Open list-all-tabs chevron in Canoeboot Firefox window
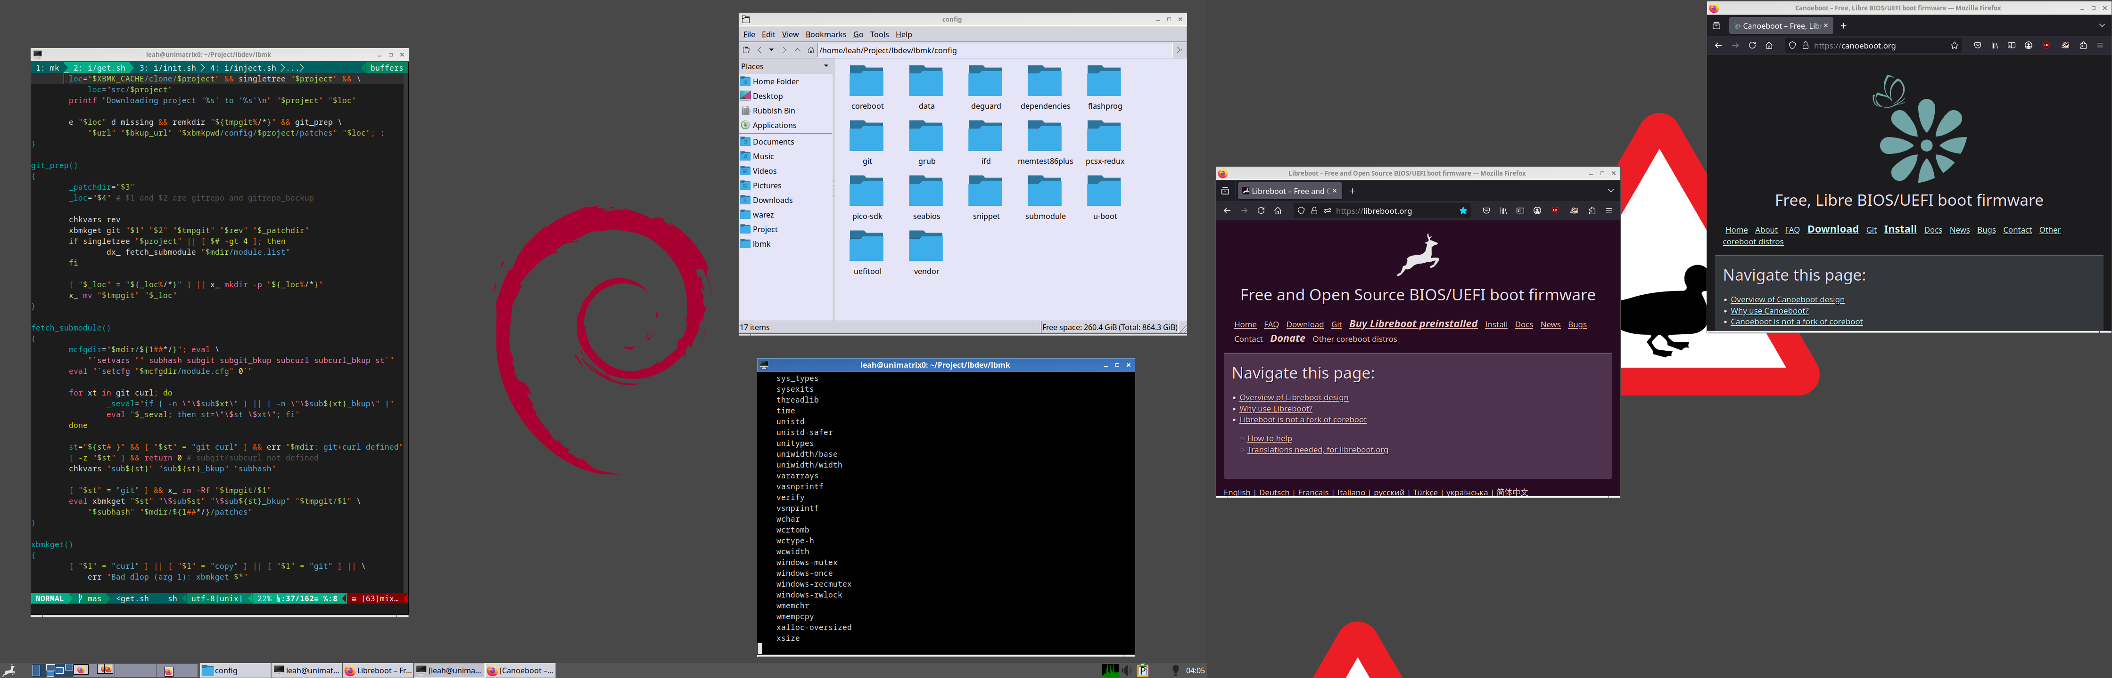 pos(2101,25)
